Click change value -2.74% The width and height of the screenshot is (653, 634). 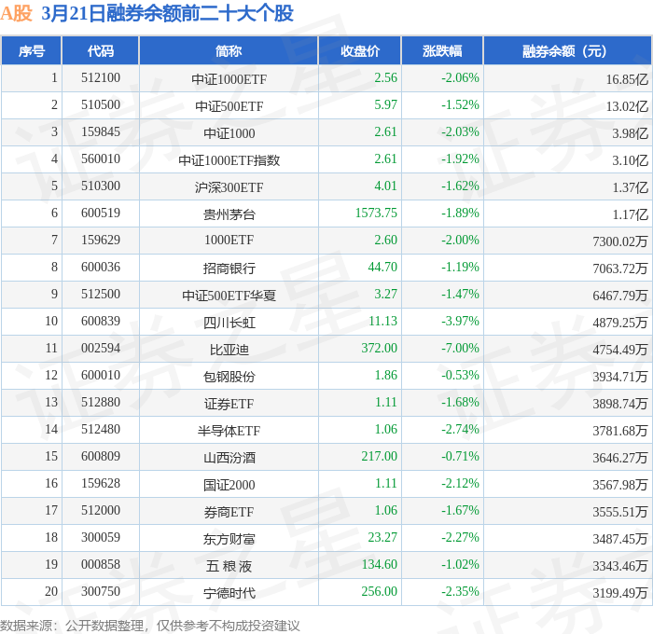[x=460, y=429]
